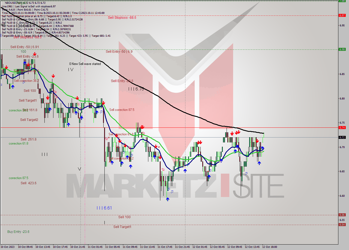Click the 6.95 value on price scale
Screen dimensions: 349x250
[342, 26]
